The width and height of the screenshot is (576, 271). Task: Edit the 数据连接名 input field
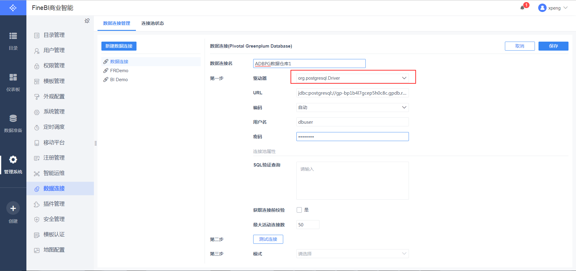309,63
